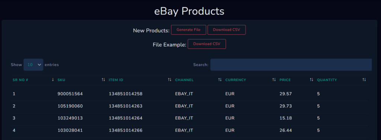The width and height of the screenshot is (381, 140).
Task: Click sort arrows icon beside CURRENCY
Action: pyautogui.click(x=274, y=80)
